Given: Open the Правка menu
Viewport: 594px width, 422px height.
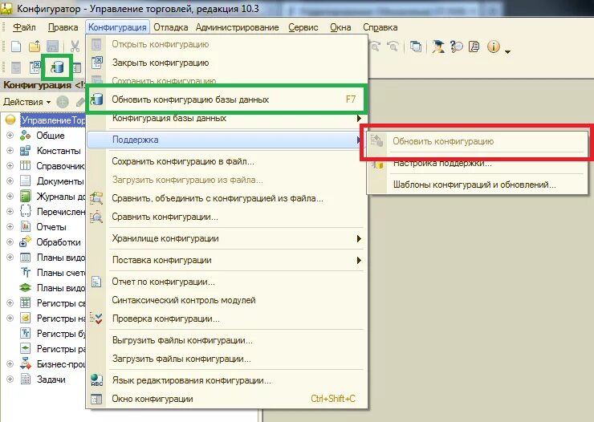Looking at the screenshot, I should click(63, 27).
